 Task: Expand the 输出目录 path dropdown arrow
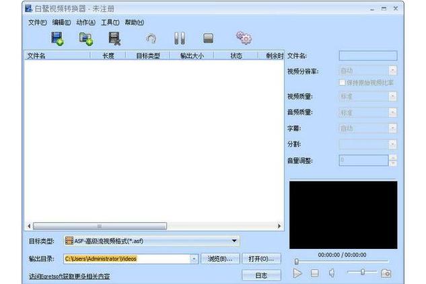[x=194, y=258]
